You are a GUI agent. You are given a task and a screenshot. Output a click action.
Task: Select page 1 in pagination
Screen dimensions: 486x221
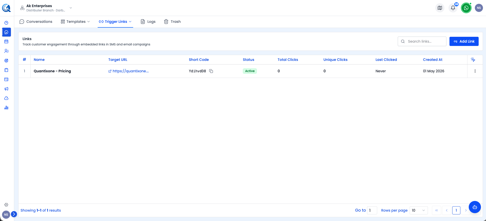(x=456, y=210)
